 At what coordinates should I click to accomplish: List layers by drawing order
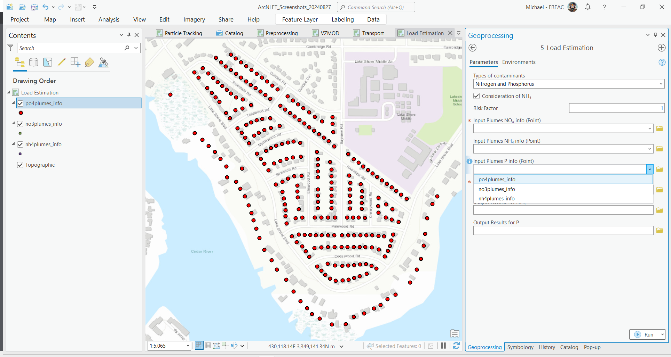[20, 63]
